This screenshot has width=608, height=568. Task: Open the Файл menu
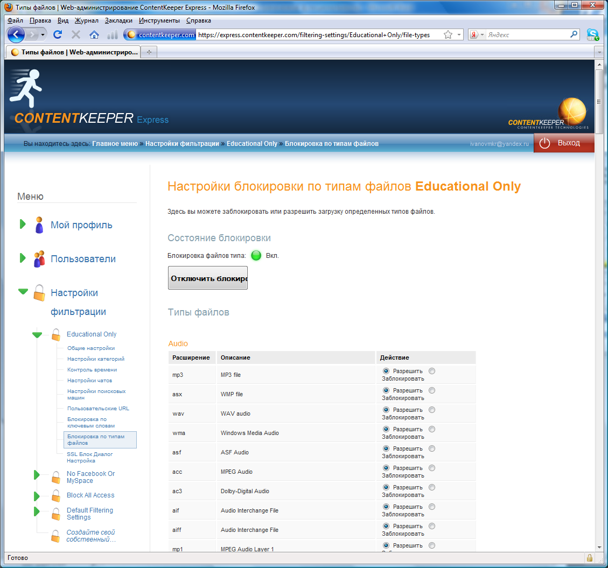[16, 20]
